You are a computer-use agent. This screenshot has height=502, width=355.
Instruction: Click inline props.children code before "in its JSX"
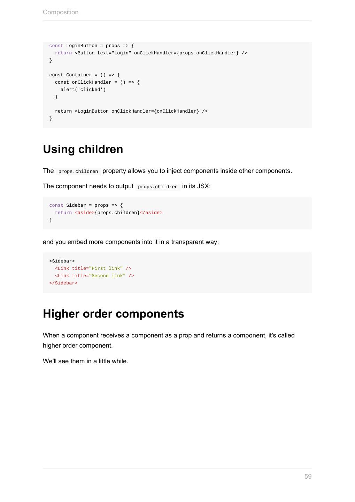(x=158, y=187)
